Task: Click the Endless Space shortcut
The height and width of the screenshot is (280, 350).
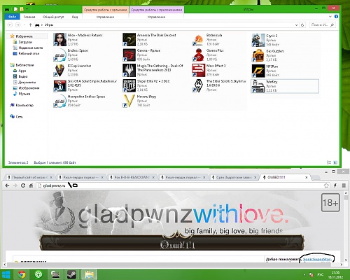Action: 71,55
